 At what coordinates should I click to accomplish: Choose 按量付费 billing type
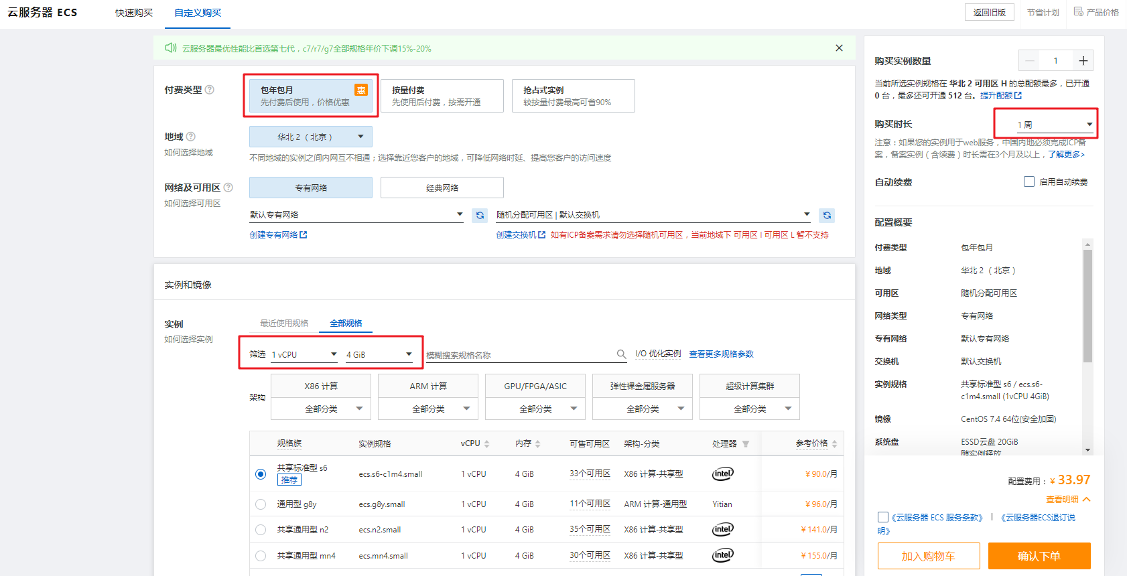[x=442, y=96]
